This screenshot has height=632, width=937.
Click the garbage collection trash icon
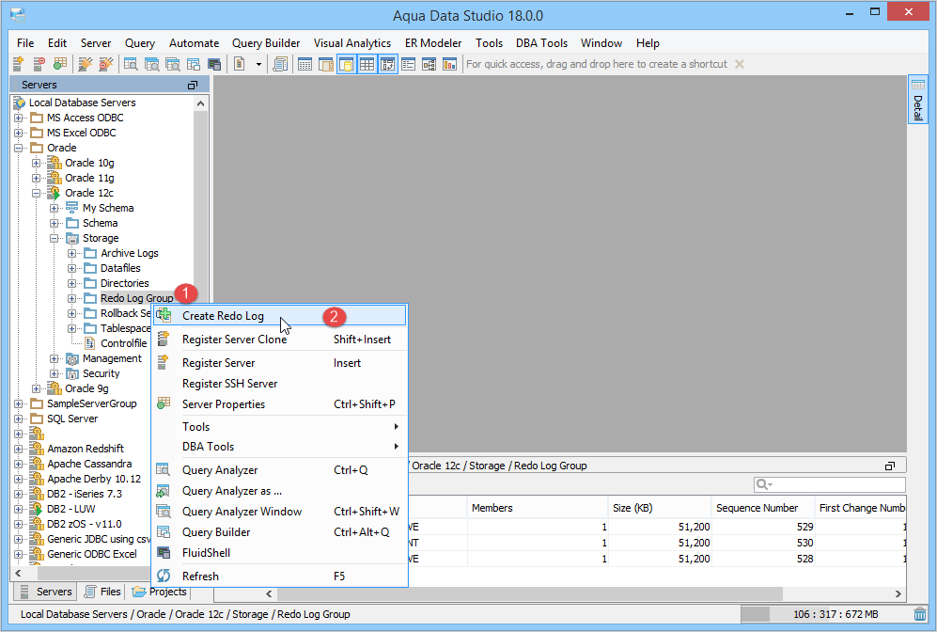[x=920, y=614]
